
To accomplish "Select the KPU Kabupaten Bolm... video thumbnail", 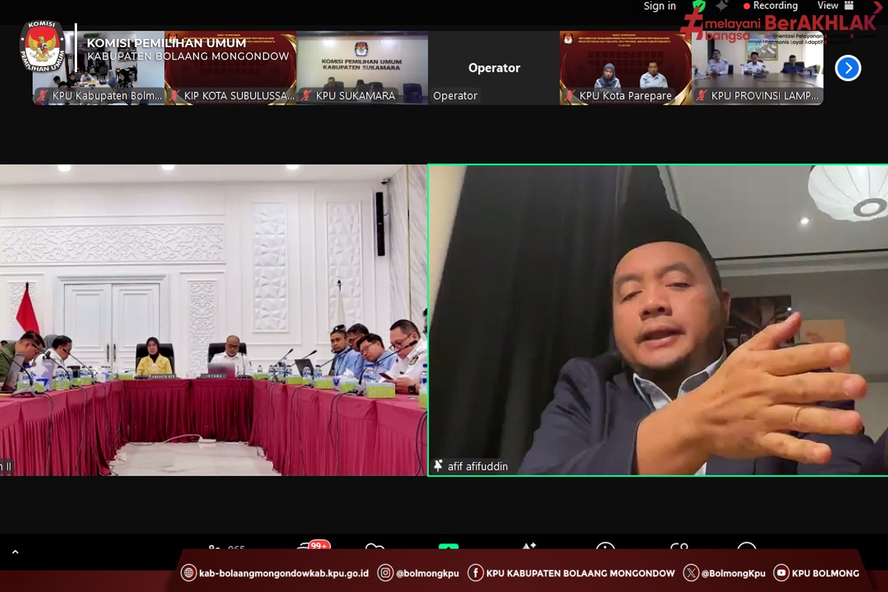I will click(x=99, y=67).
